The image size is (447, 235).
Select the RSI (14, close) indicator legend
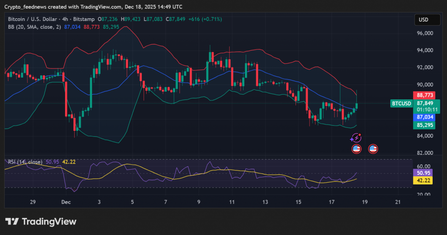point(25,162)
